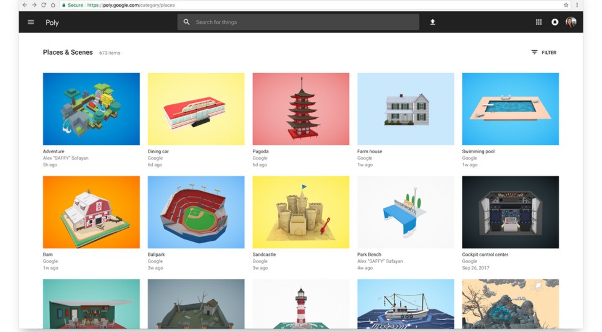Open the notifications bell icon

tap(555, 22)
